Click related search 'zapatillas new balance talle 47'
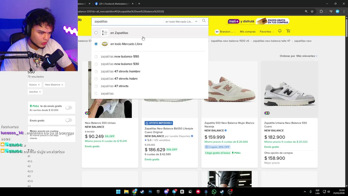The image size is (348, 196). tap(272, 41)
